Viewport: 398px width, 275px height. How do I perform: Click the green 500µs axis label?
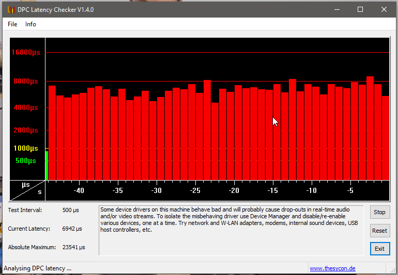(26, 160)
